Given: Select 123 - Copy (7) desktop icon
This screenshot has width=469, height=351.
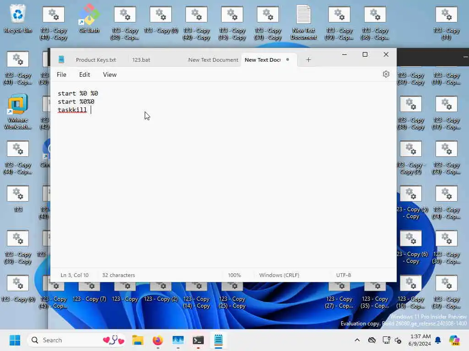Looking at the screenshot, I should pyautogui.click(x=89, y=292).
